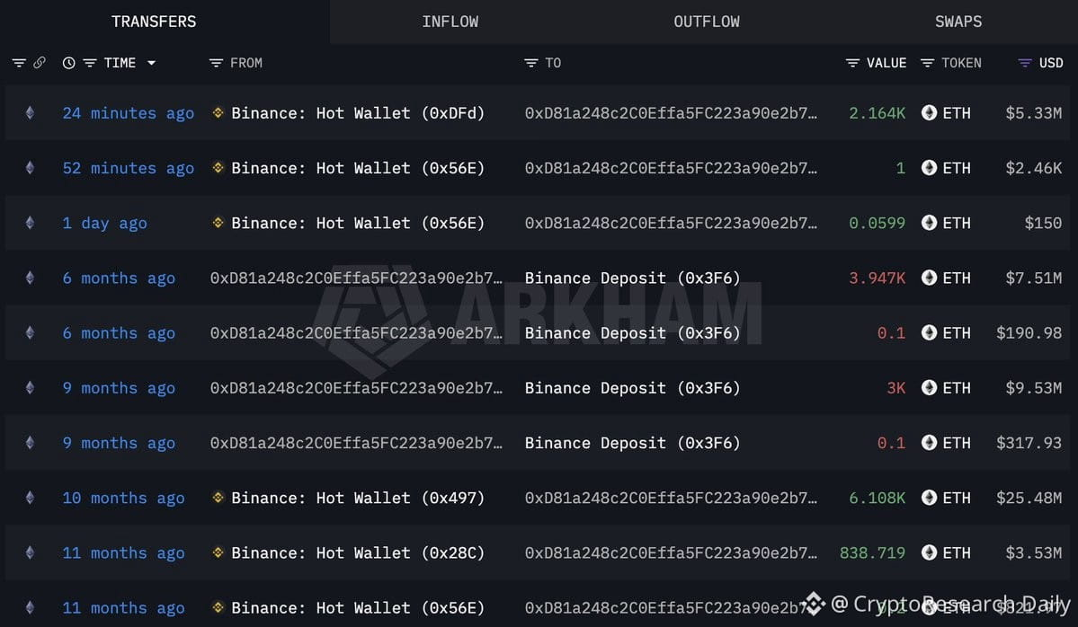Open the 10 months ago transaction link
Screen dimensions: 1078x627
(x=124, y=498)
